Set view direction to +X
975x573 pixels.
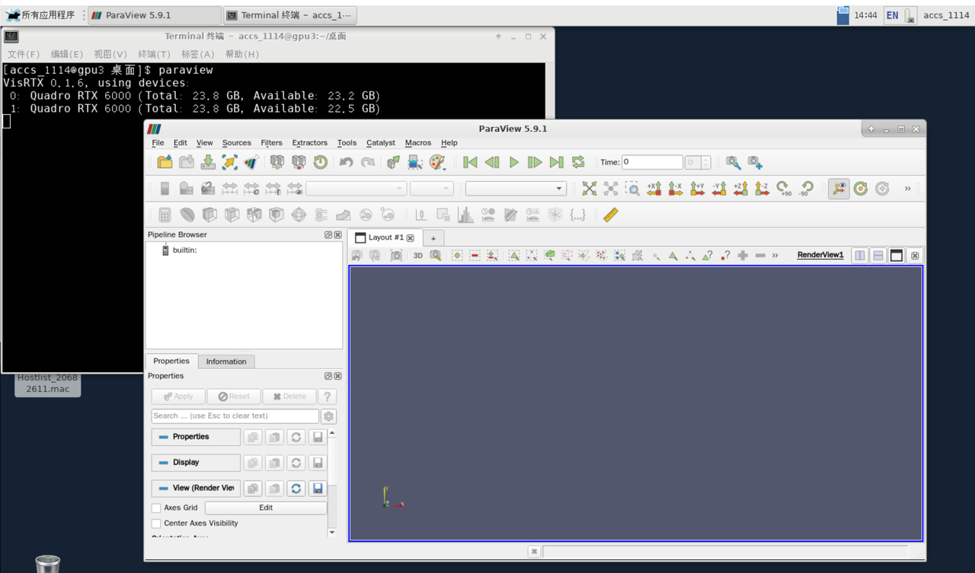click(654, 189)
